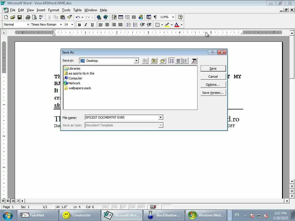Image resolution: width=295 pixels, height=221 pixels.
Task: Click the Commands and Settings icon in Save As
Action: 194,61
